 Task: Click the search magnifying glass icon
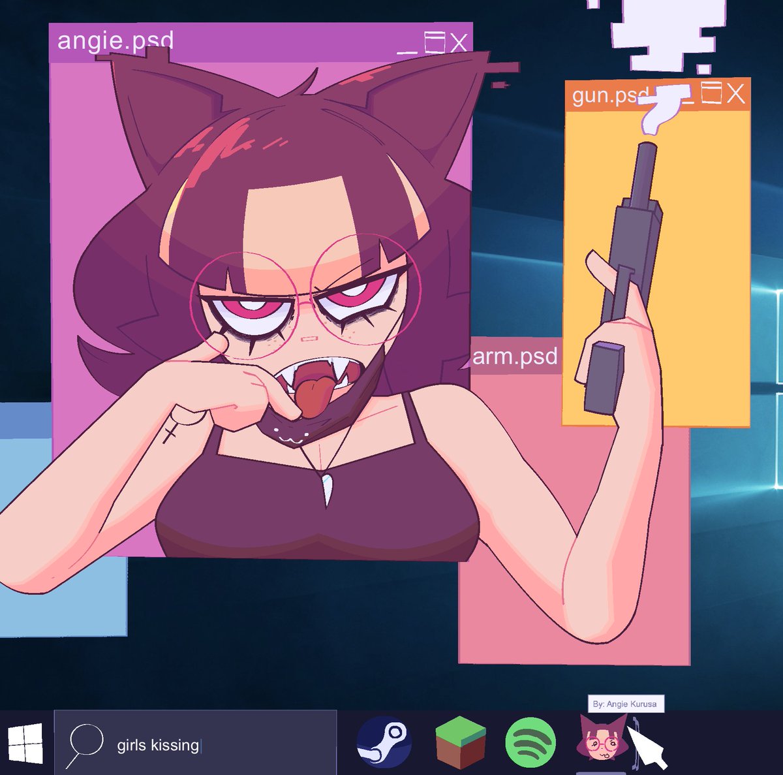click(x=85, y=746)
